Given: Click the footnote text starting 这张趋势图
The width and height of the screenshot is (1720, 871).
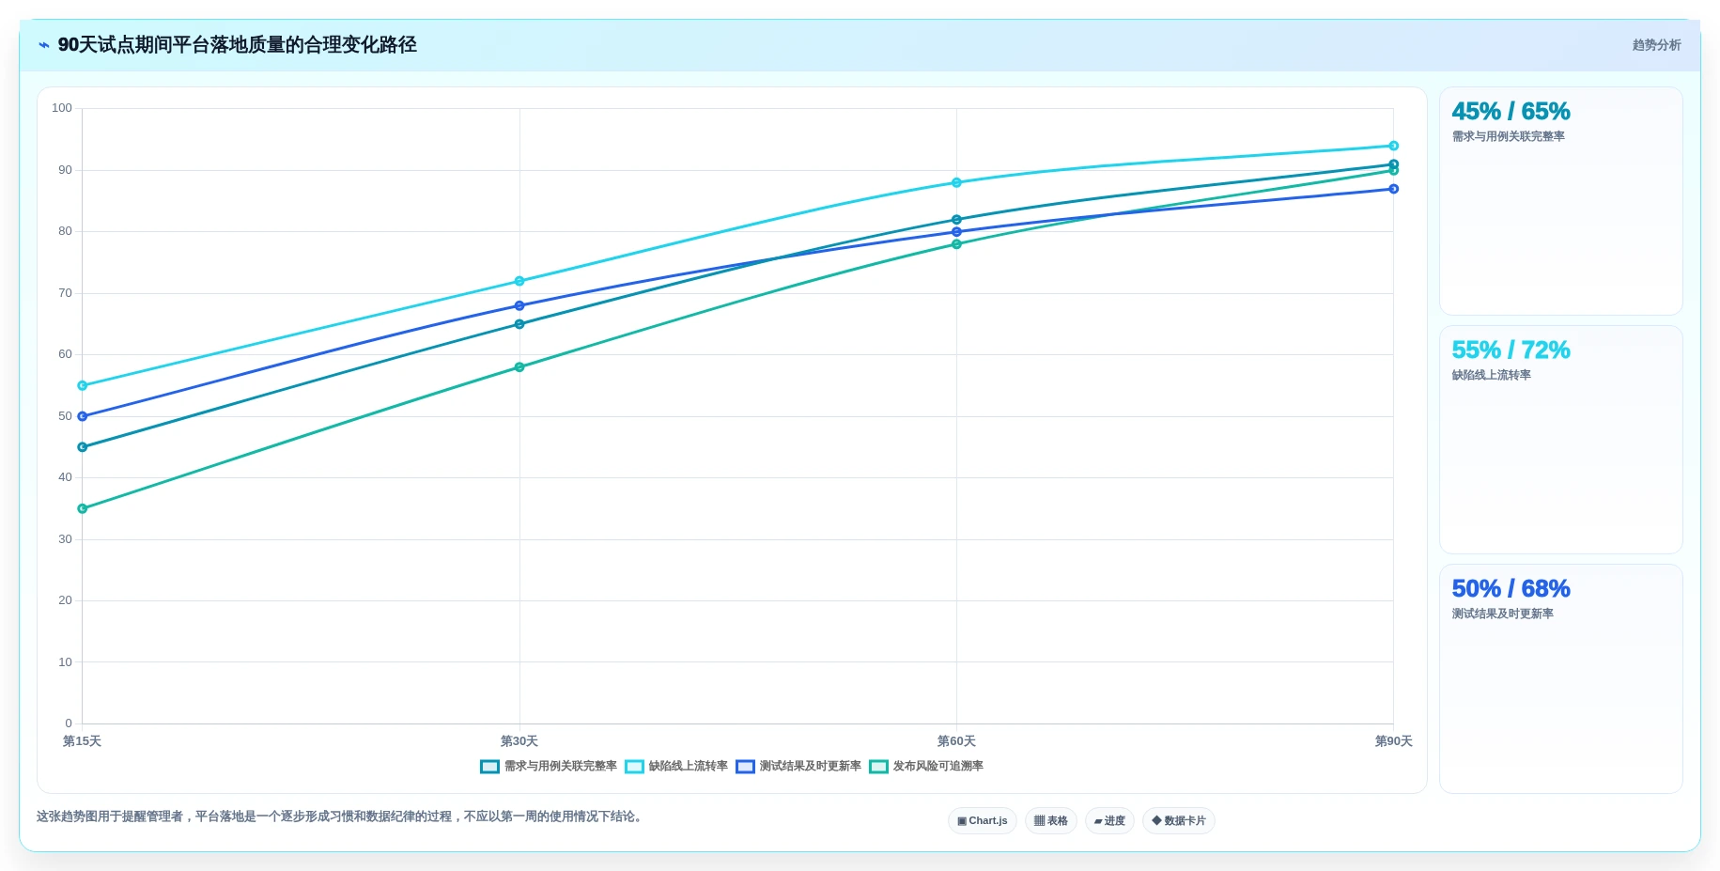Looking at the screenshot, I should click(x=342, y=817).
